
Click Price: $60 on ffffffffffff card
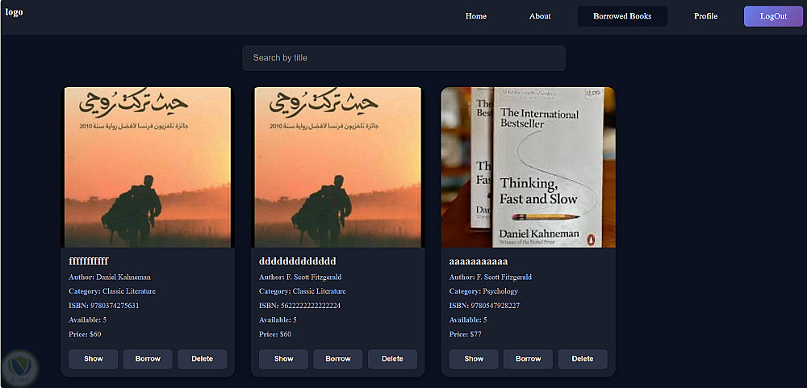point(85,335)
